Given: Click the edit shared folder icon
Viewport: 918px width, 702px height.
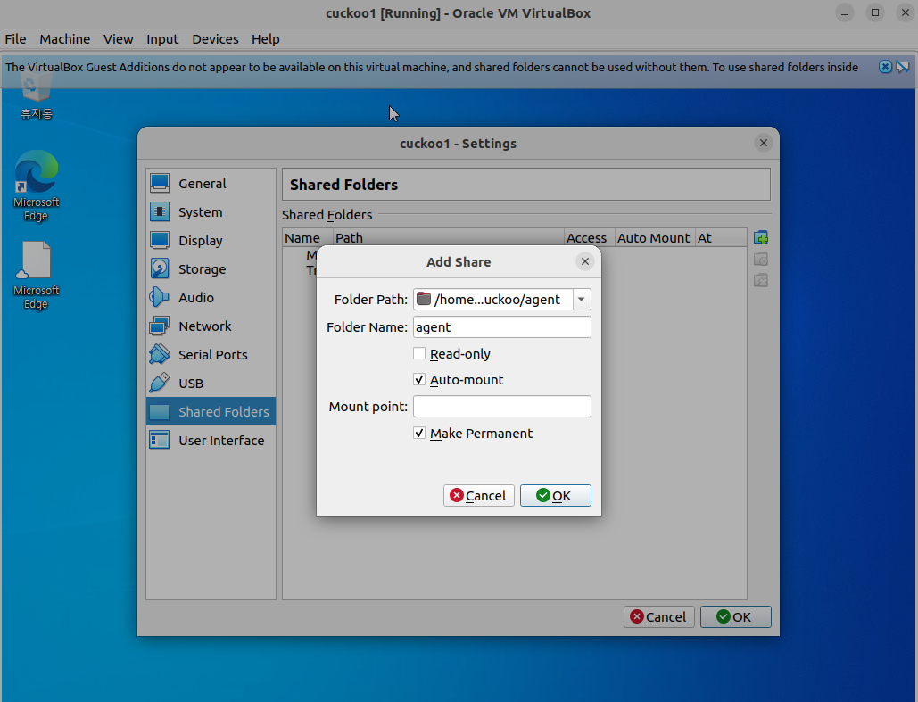Looking at the screenshot, I should pos(760,259).
